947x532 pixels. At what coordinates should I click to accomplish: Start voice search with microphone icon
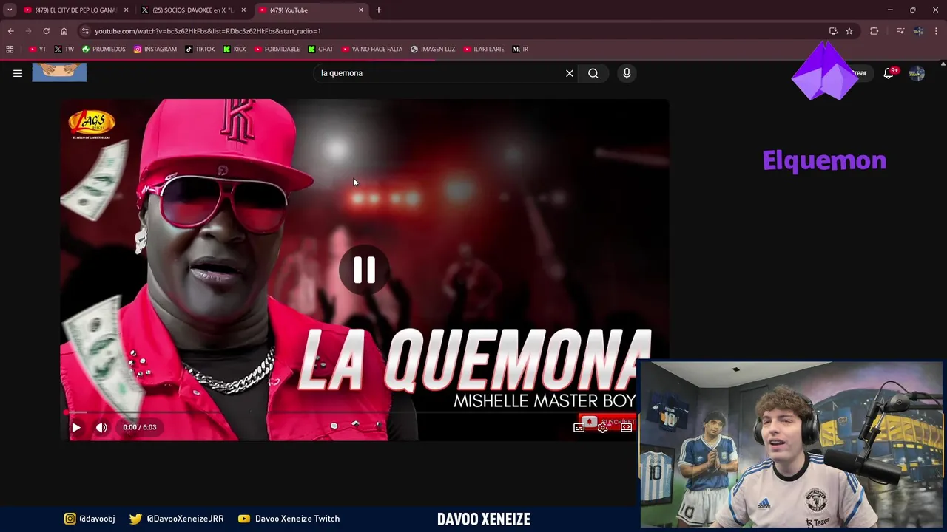click(627, 73)
